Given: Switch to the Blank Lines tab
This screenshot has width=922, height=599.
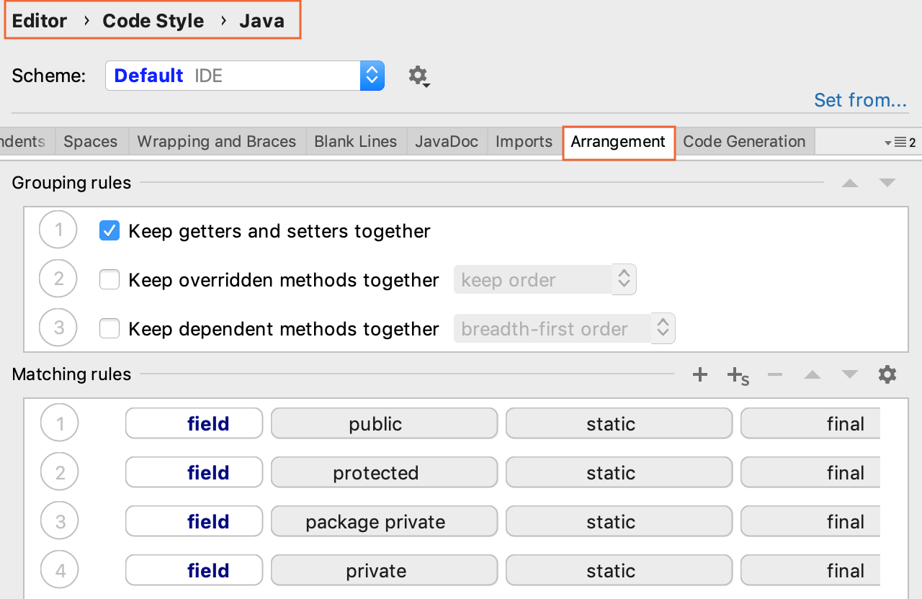Looking at the screenshot, I should tap(356, 141).
